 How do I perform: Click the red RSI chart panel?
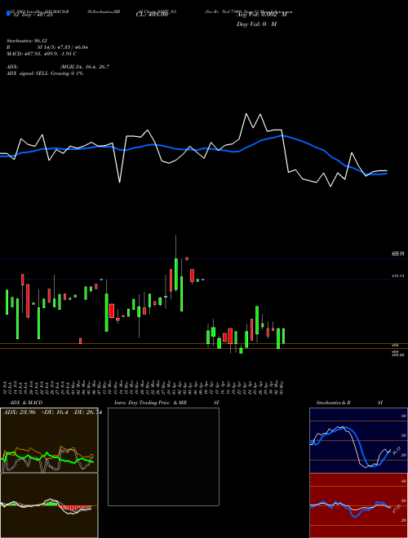click(x=358, y=505)
